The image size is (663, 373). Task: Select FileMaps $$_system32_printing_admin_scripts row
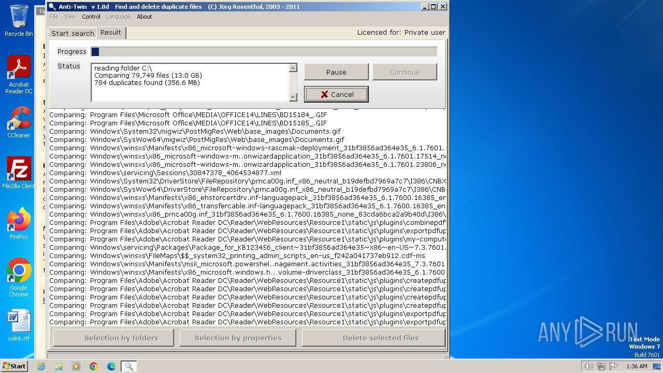247,256
